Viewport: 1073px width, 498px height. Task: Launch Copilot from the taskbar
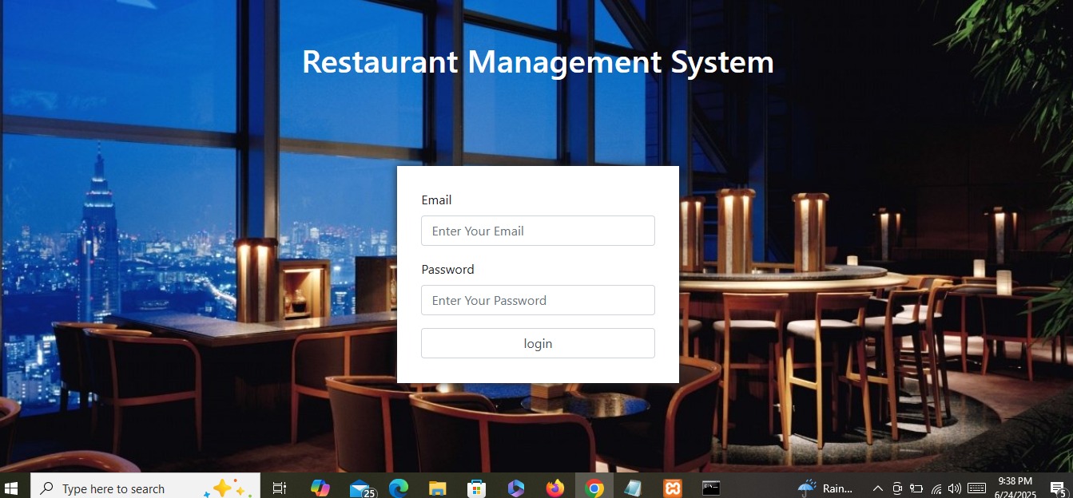click(x=320, y=488)
